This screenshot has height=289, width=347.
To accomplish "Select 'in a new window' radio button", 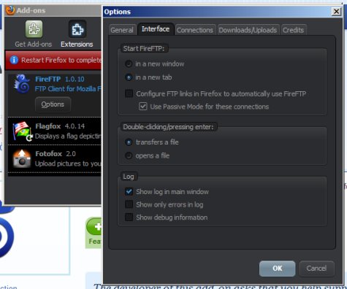I will (x=129, y=63).
